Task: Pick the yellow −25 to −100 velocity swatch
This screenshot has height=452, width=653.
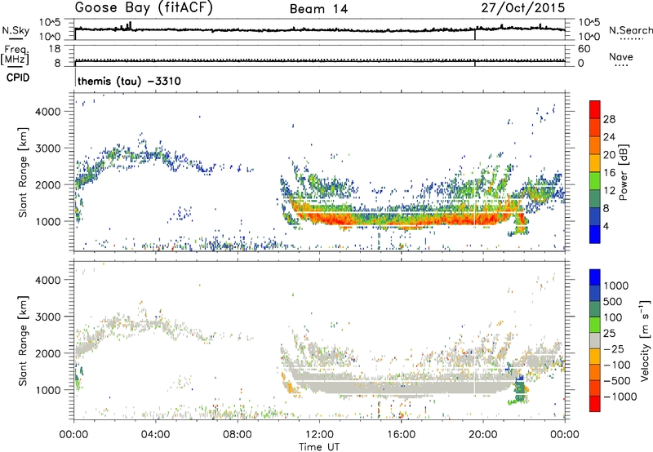Action: (x=595, y=357)
